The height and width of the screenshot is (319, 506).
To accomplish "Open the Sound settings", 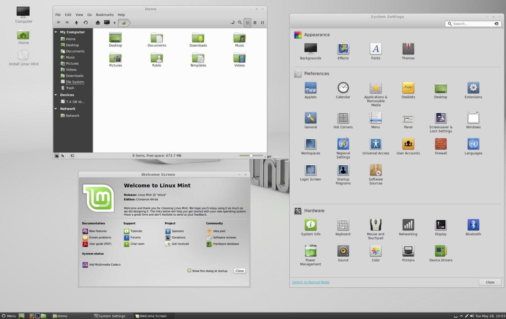I will pyautogui.click(x=343, y=253).
